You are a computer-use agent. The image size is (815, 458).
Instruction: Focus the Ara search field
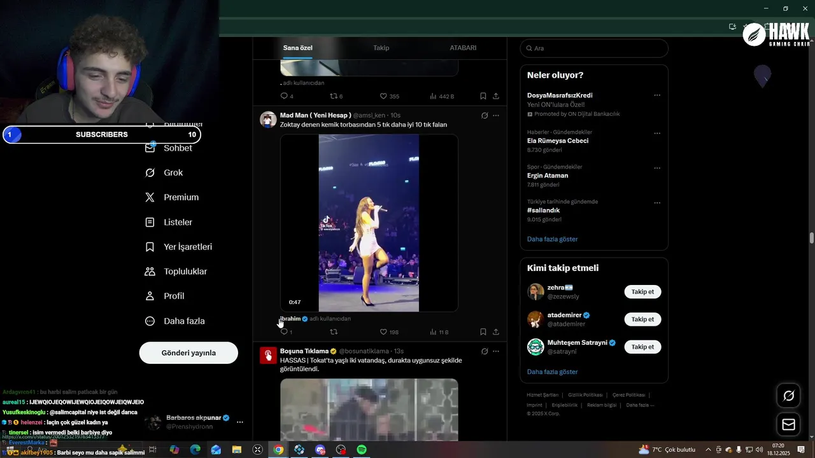(594, 48)
